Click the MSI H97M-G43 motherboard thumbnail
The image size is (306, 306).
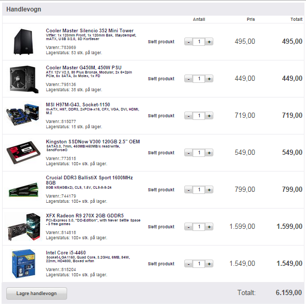click(23, 115)
